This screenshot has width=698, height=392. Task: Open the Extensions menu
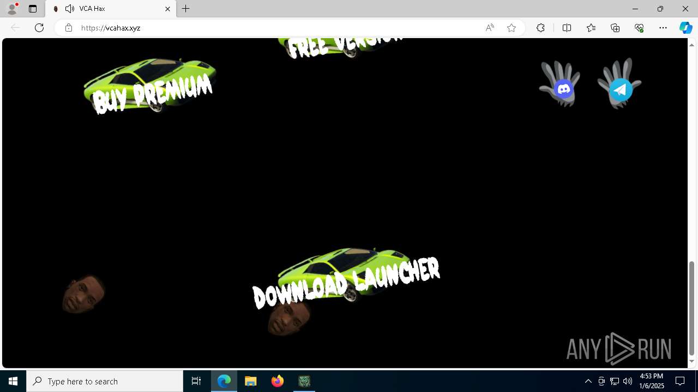[540, 28]
